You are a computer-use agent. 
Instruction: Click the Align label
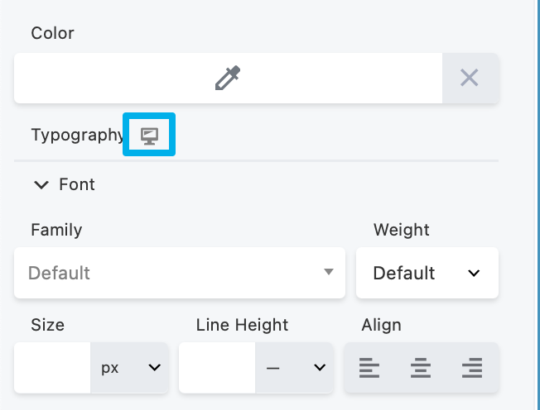[381, 325]
